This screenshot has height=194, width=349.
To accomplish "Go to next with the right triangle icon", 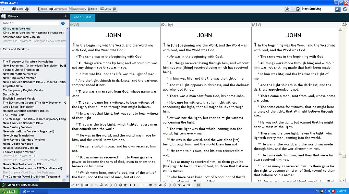I will 135,185.
